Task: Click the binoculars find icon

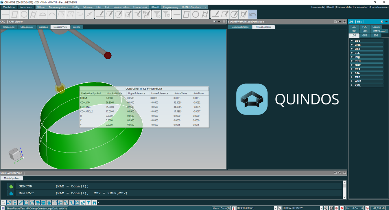Action: 94,203
